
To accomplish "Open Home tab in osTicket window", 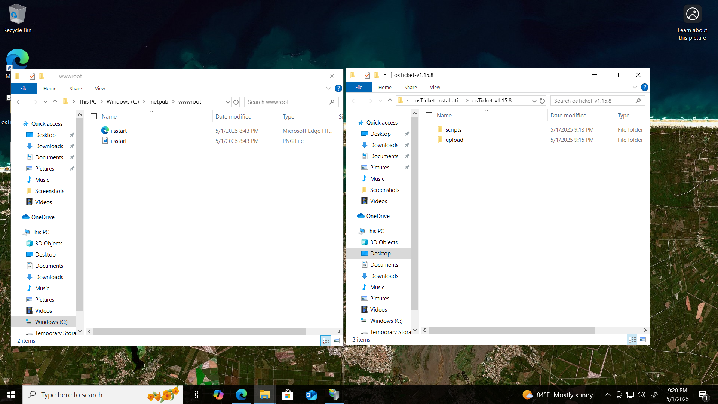I will [x=385, y=87].
